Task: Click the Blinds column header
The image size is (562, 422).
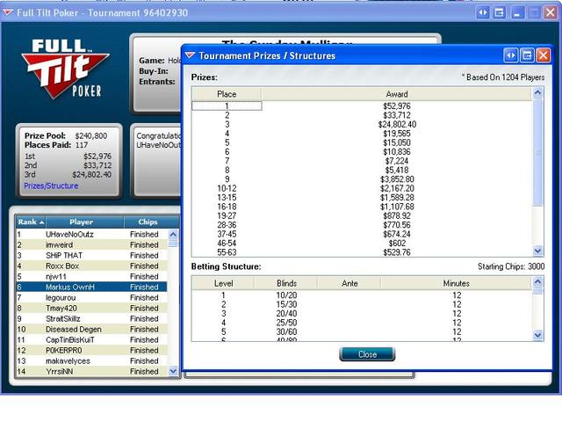Action: 286,283
